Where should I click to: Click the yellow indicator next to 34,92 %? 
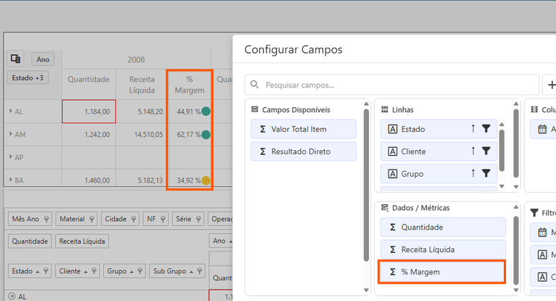(206, 180)
